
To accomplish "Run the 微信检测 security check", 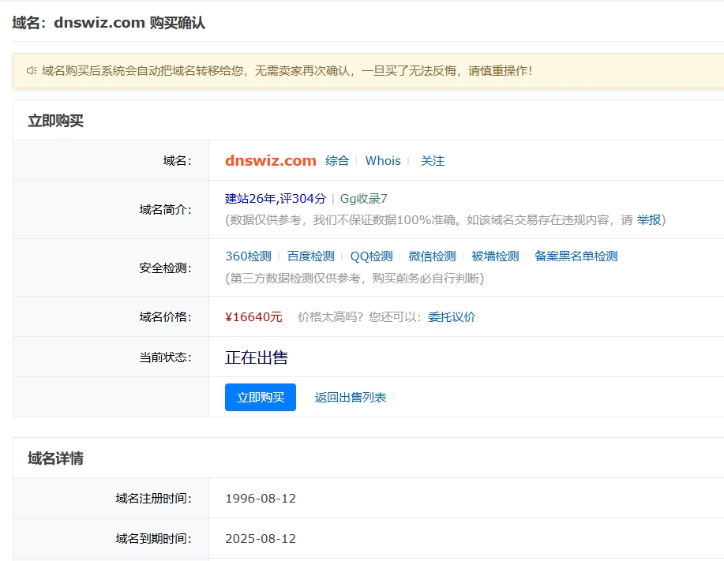I will tap(432, 256).
